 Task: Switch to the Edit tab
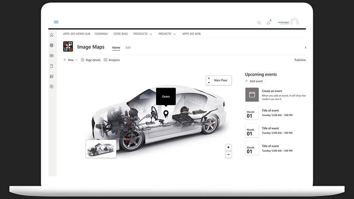point(128,48)
